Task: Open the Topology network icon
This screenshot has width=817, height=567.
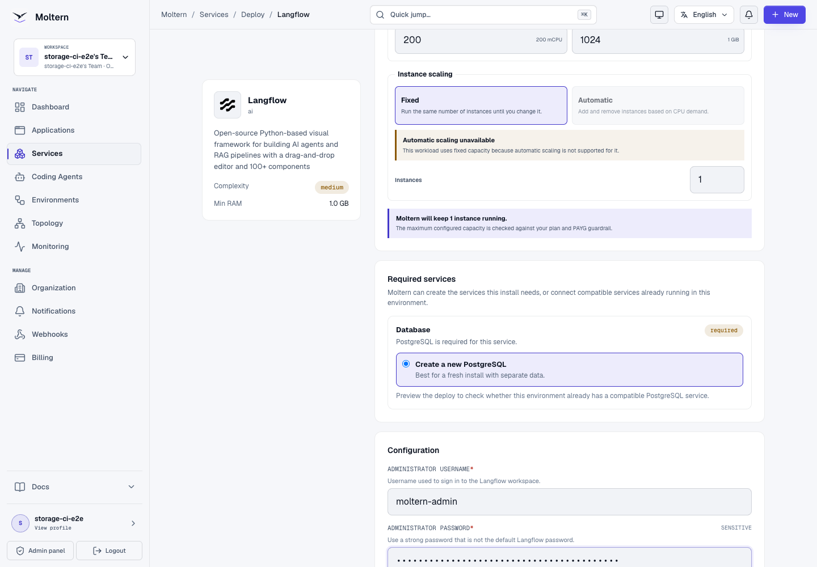Action: (x=20, y=223)
